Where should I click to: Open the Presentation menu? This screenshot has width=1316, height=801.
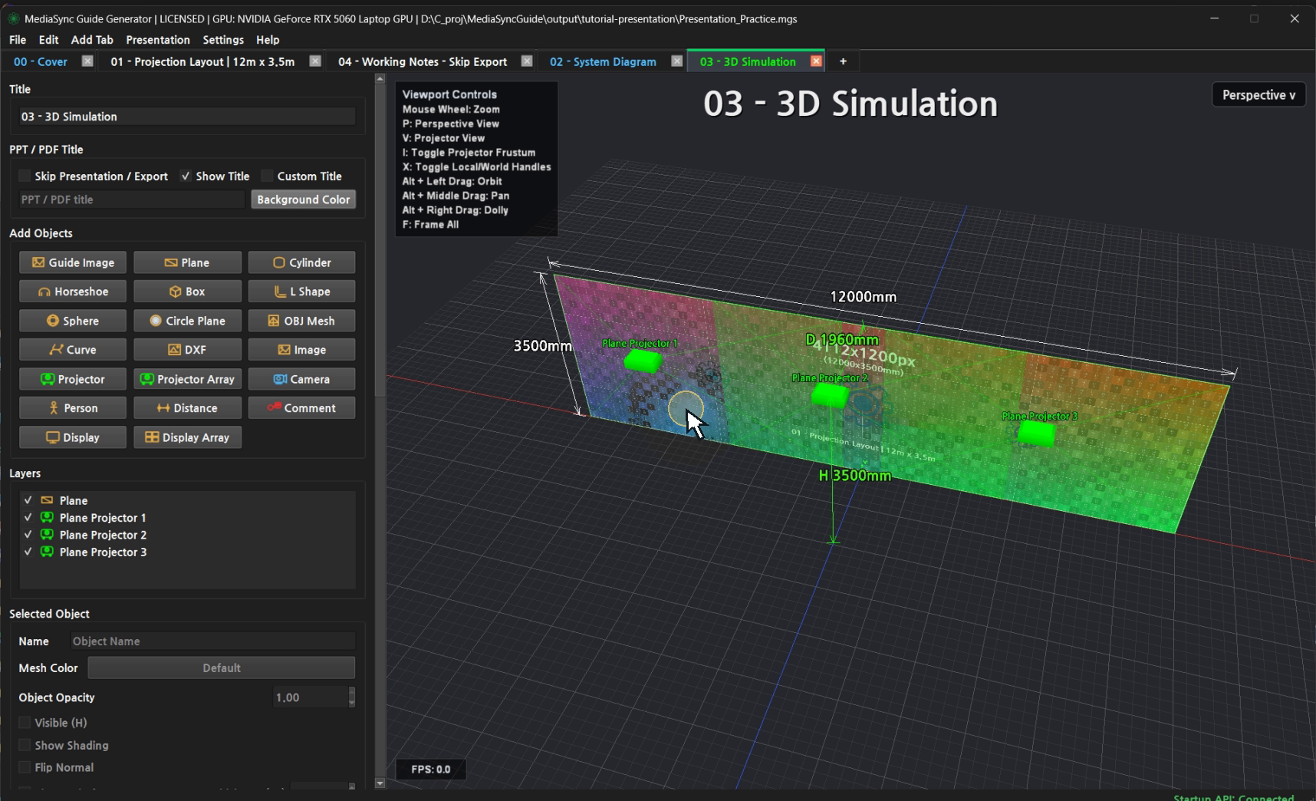(158, 40)
